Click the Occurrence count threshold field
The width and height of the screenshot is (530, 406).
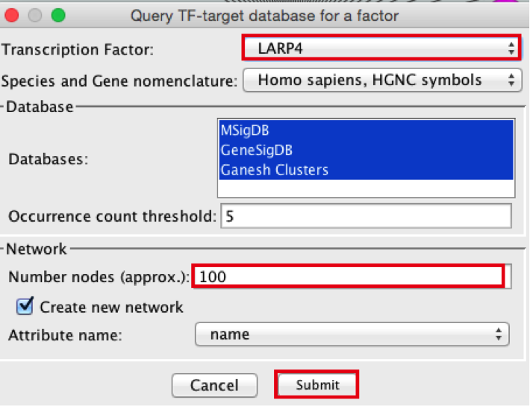coord(366,216)
